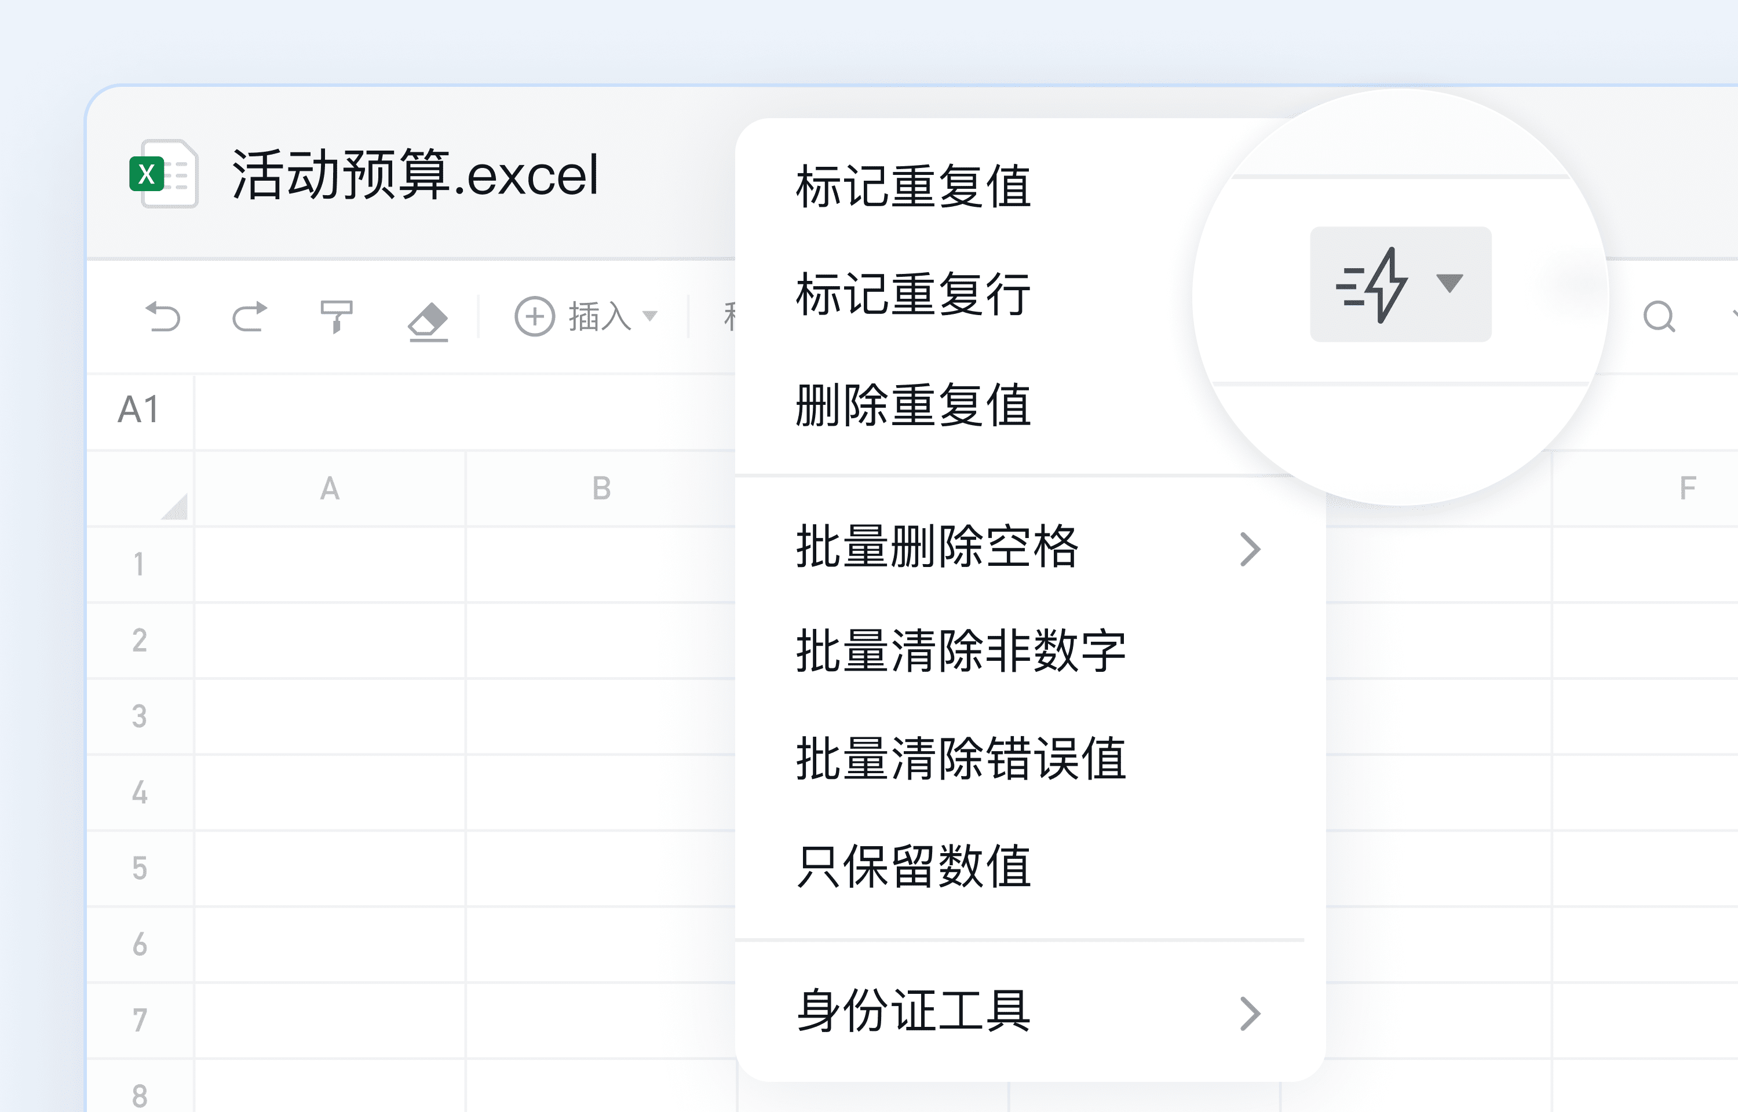
Task: Select 删除重复值 menu entry
Action: pyautogui.click(x=914, y=405)
